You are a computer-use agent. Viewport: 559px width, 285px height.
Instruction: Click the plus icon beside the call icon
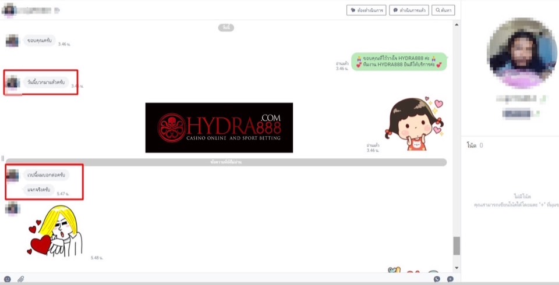click(x=450, y=279)
